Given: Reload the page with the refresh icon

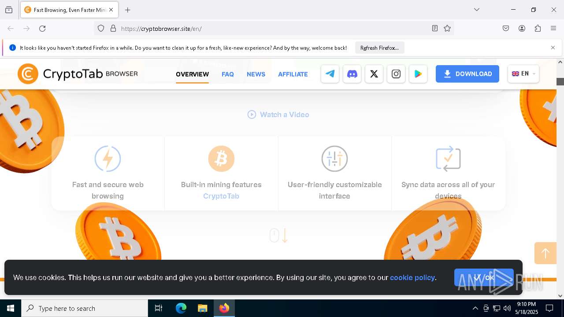Looking at the screenshot, I should [x=42, y=29].
